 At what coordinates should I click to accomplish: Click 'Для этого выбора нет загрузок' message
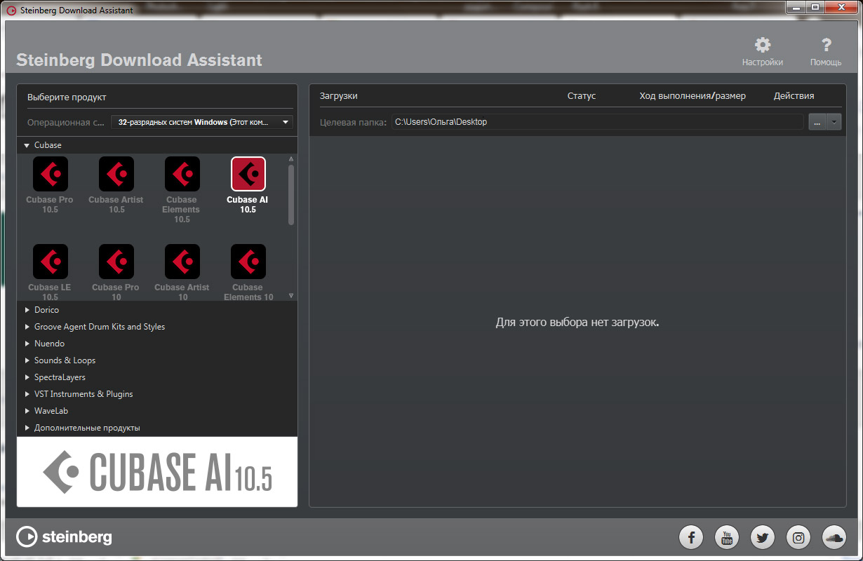tap(577, 323)
